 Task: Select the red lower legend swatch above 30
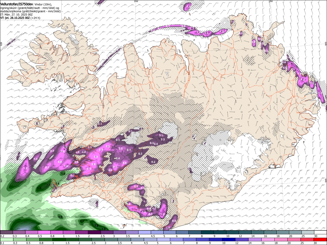320,239
